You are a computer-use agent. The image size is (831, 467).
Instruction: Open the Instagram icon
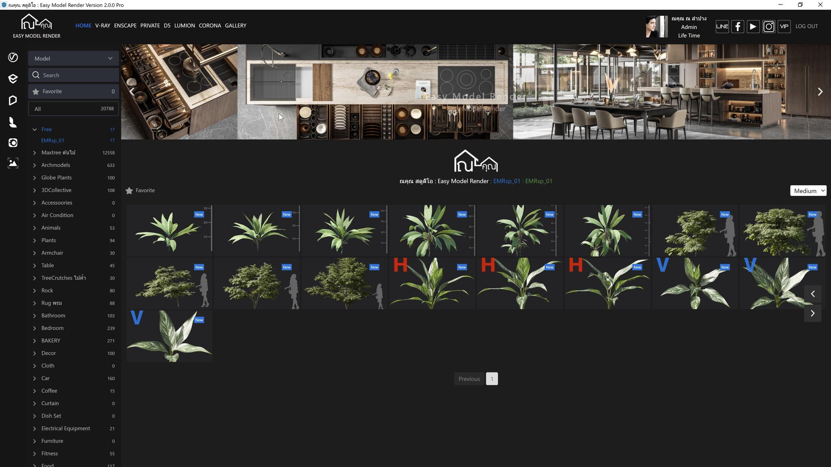[769, 26]
